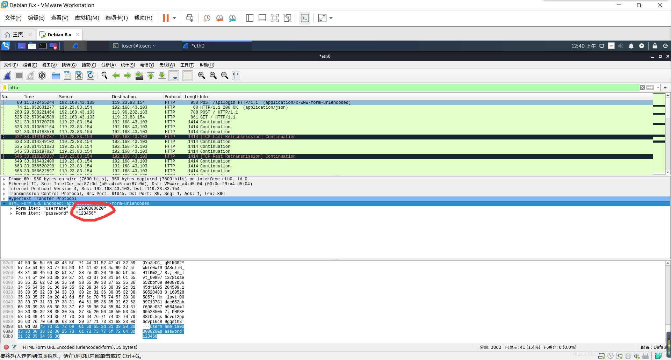
Task: Collapse HTML Form URL Encoded row
Action: pos(4,203)
